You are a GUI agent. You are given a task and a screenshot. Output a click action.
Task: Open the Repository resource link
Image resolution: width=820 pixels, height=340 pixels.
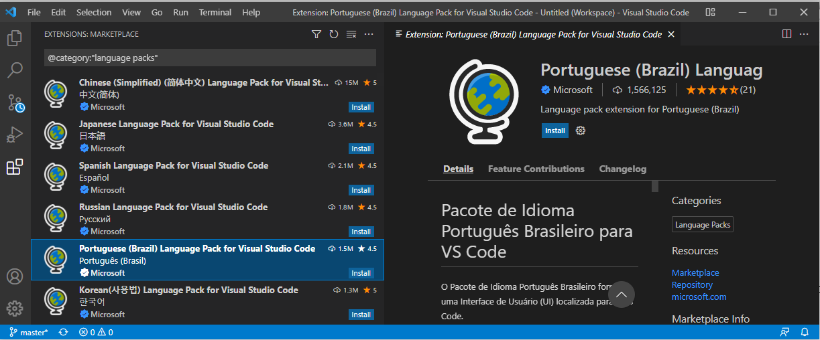tap(692, 284)
